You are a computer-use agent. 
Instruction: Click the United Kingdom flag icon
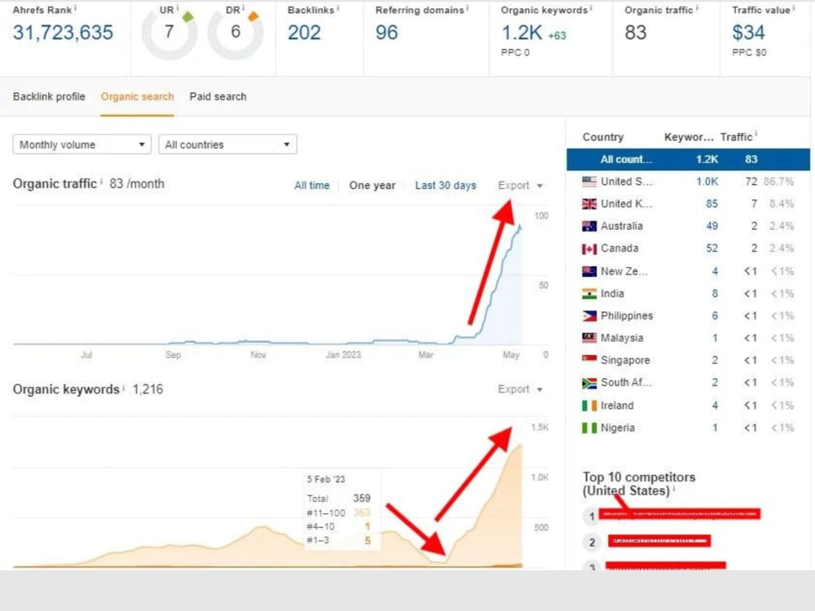click(589, 204)
